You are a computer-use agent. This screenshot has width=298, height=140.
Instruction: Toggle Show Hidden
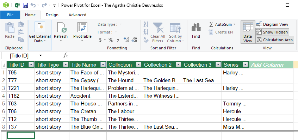pyautogui.click(x=272, y=32)
